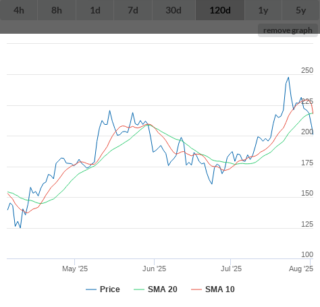
Task: Click the May '25 axis label
Action: [75, 269]
